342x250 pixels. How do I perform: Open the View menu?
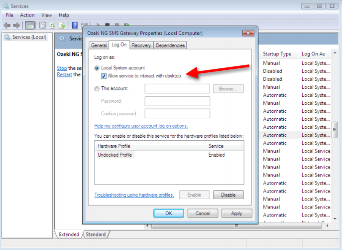pyautogui.click(x=46, y=15)
